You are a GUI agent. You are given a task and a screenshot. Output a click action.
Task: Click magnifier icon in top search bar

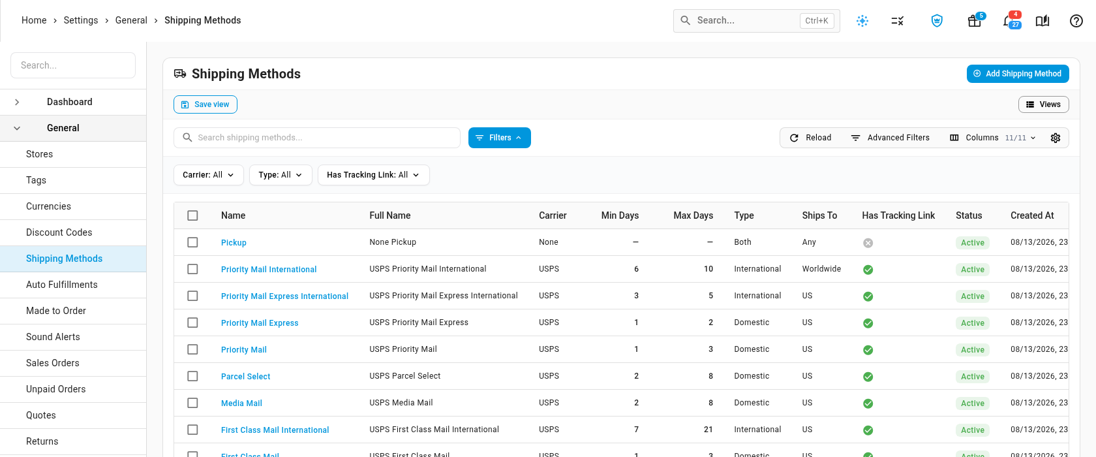click(x=686, y=20)
